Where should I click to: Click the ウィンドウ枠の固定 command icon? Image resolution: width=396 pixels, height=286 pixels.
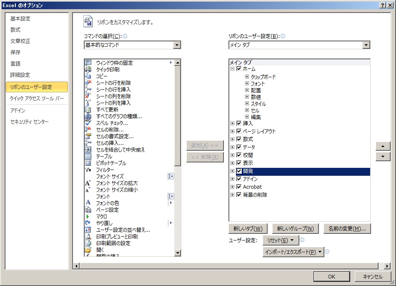tap(88, 63)
